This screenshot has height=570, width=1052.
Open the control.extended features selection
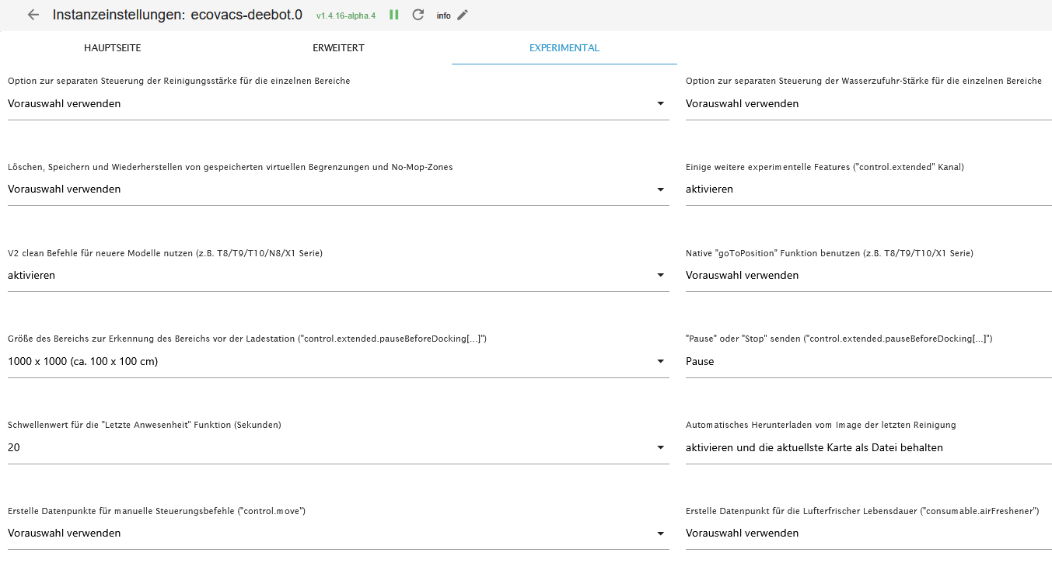point(867,189)
